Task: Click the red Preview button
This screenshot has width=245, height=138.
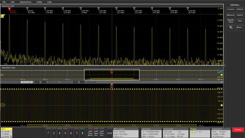Action: click(x=238, y=130)
